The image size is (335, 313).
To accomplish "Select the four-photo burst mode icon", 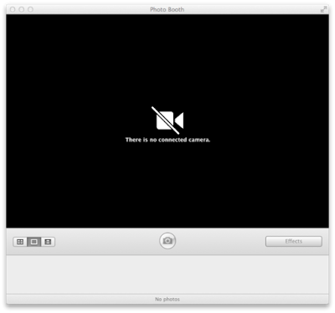I will point(20,242).
